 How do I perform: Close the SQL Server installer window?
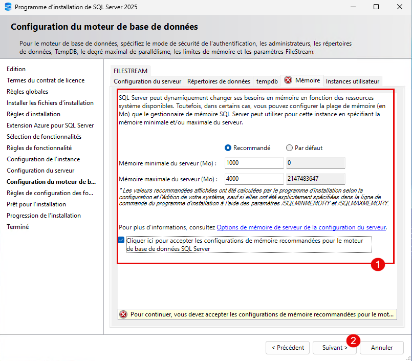400,7
